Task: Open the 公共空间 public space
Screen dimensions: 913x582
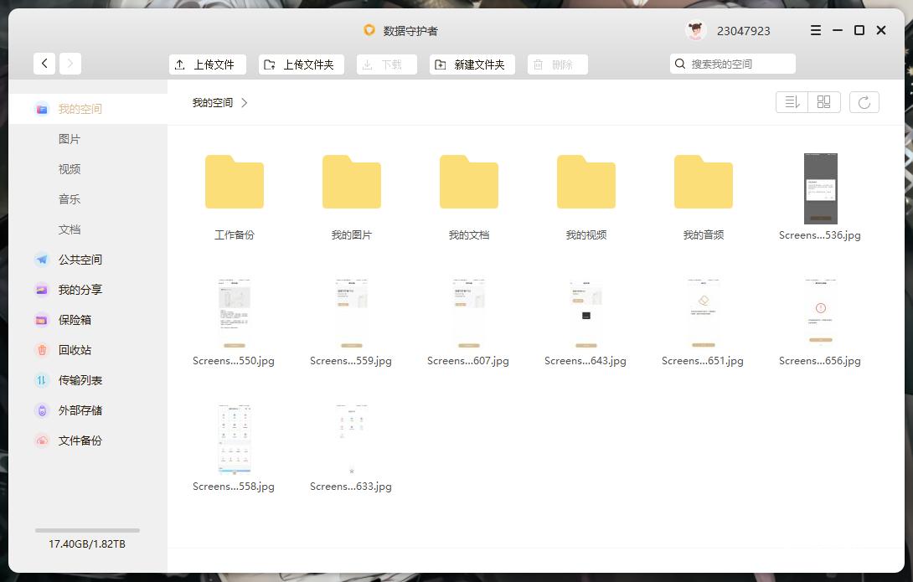Action: click(80, 259)
